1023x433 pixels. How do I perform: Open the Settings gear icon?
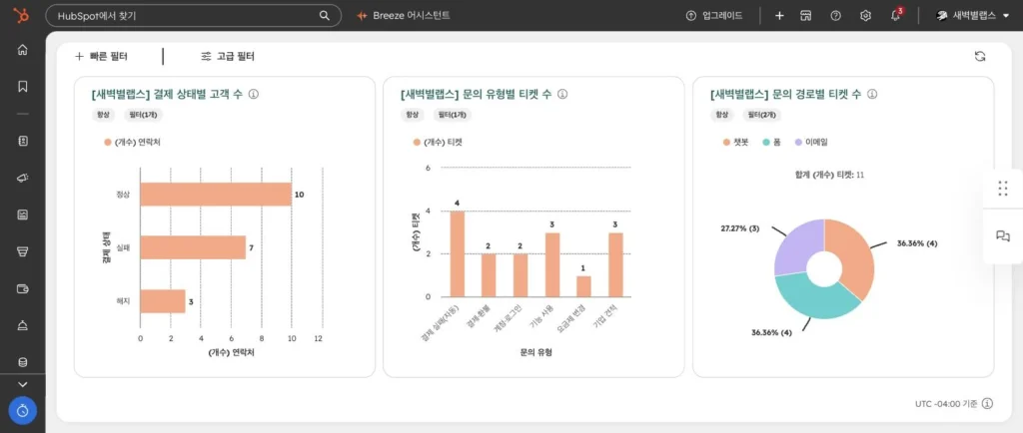[x=866, y=16]
